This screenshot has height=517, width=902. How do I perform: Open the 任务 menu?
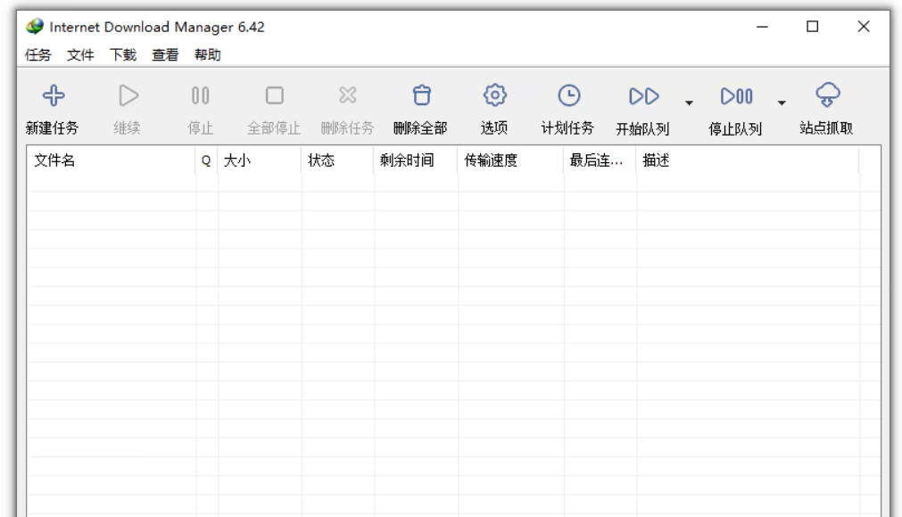[x=38, y=55]
